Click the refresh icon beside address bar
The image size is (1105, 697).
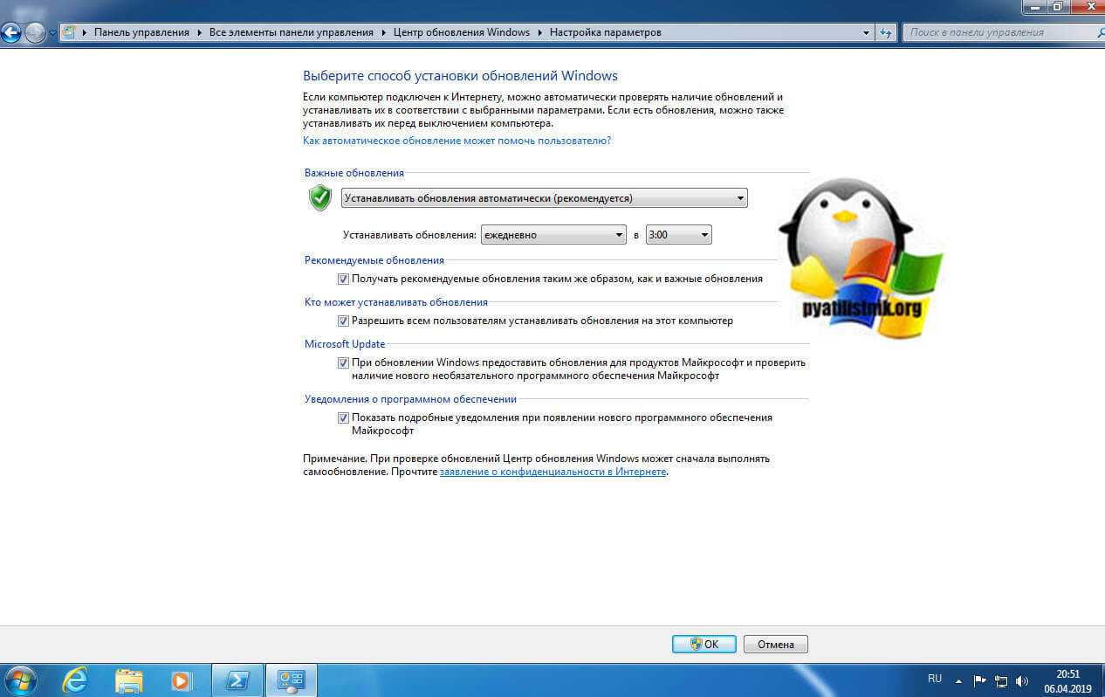tap(886, 32)
